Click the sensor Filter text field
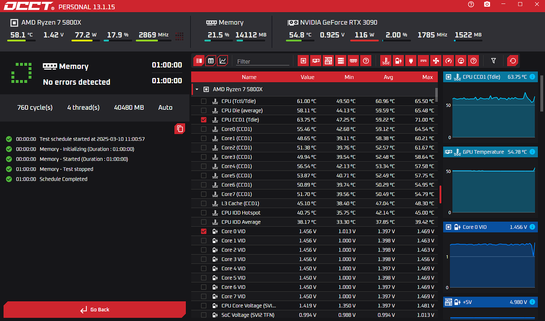The width and height of the screenshot is (545, 321). pos(263,61)
